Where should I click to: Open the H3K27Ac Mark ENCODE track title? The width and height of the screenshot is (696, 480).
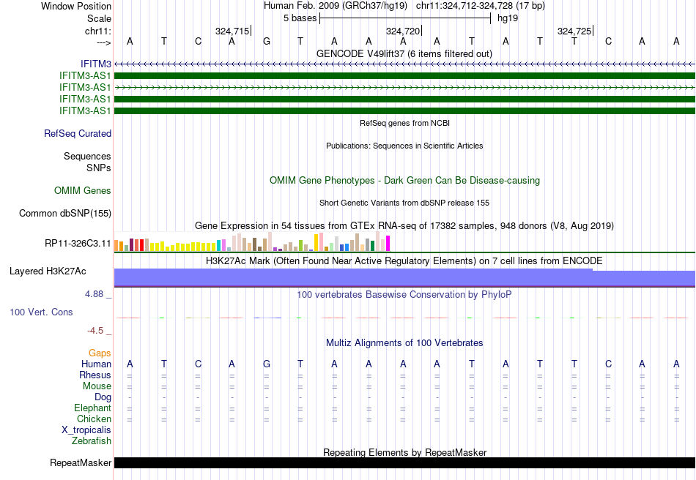pyautogui.click(x=404, y=260)
